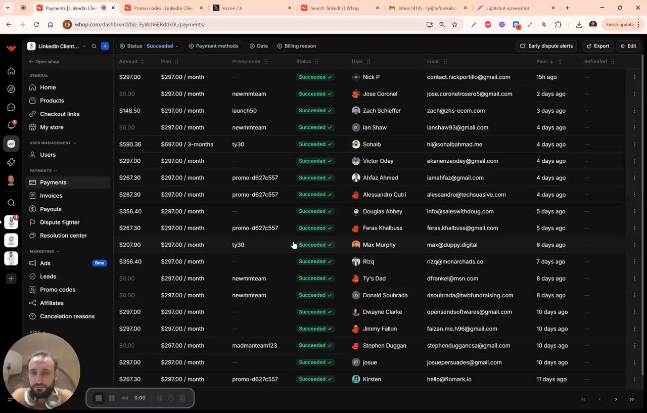
Task: Open the Discover compass icon
Action: point(11,89)
